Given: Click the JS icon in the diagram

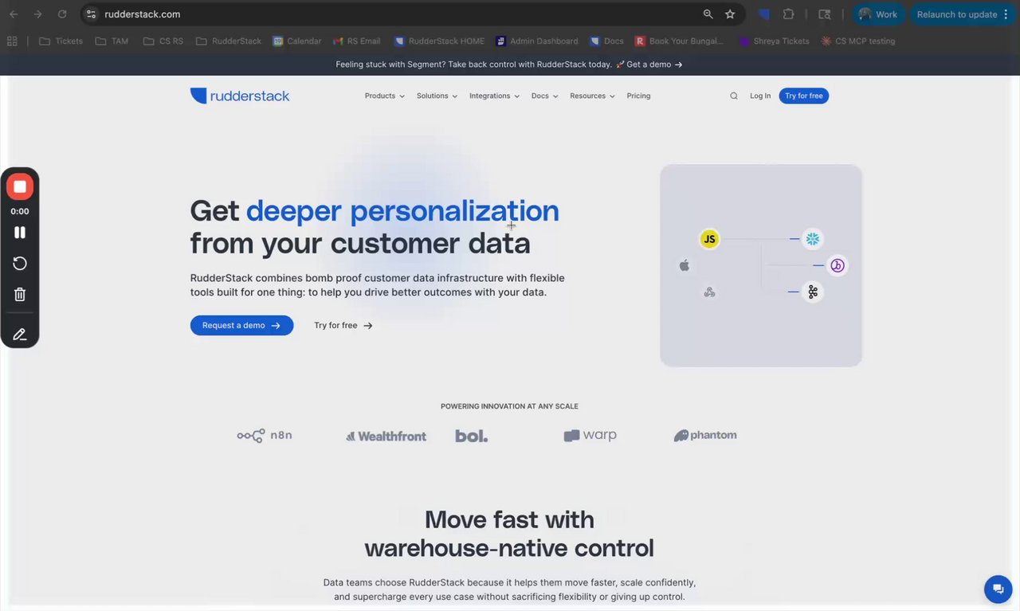Looking at the screenshot, I should point(709,239).
